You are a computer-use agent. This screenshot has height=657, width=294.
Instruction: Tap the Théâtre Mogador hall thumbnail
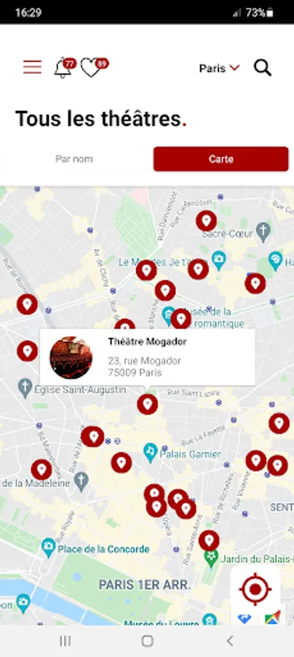pos(71,358)
